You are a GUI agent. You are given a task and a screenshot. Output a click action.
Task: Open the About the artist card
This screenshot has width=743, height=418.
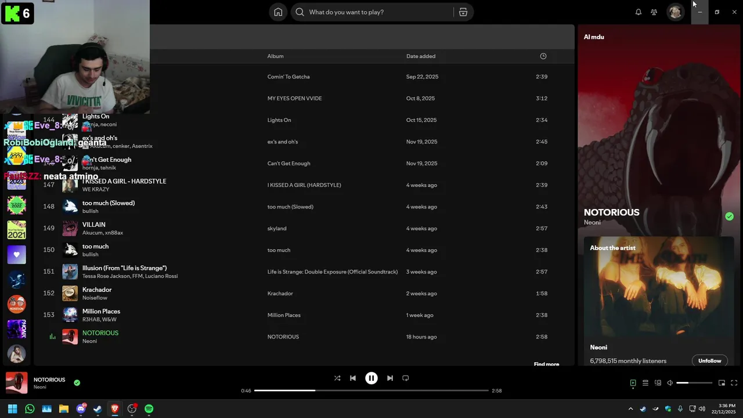click(x=659, y=301)
